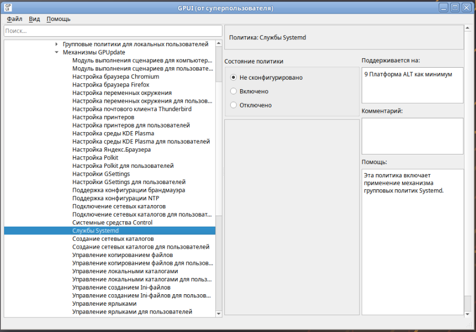This screenshot has height=332, width=476.
Task: Select Модуль выполнения сценариев для пользователей
Action: coord(143,68)
